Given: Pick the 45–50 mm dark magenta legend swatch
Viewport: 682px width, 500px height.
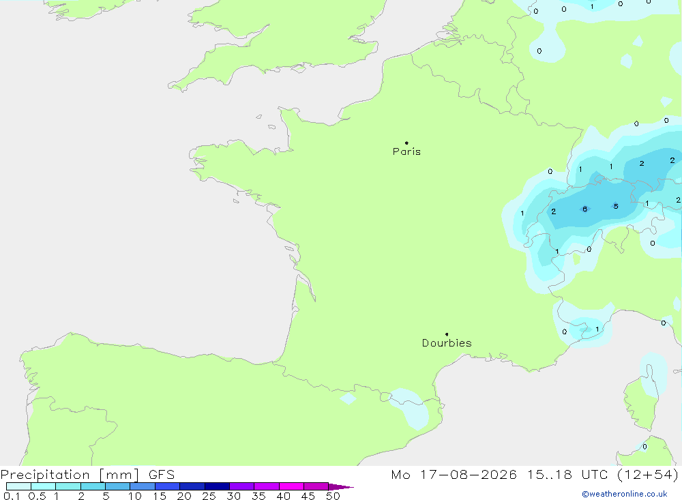Looking at the screenshot, I should point(316,486).
